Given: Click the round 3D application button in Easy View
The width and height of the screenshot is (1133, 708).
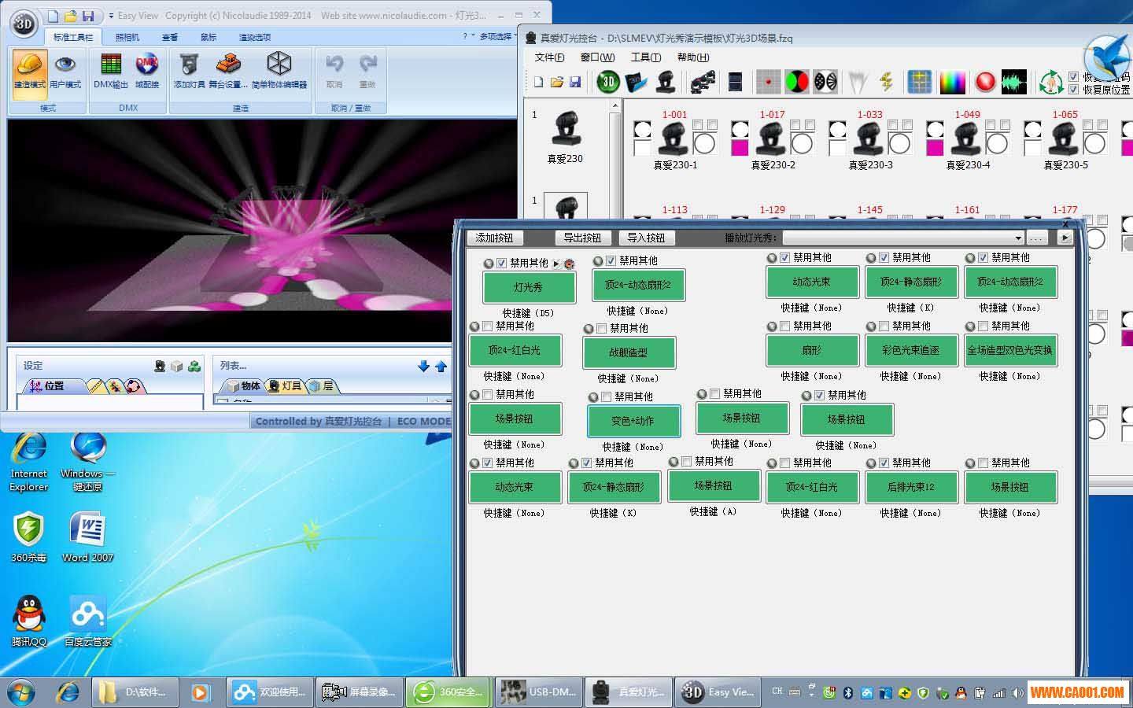Looking at the screenshot, I should click(x=24, y=24).
